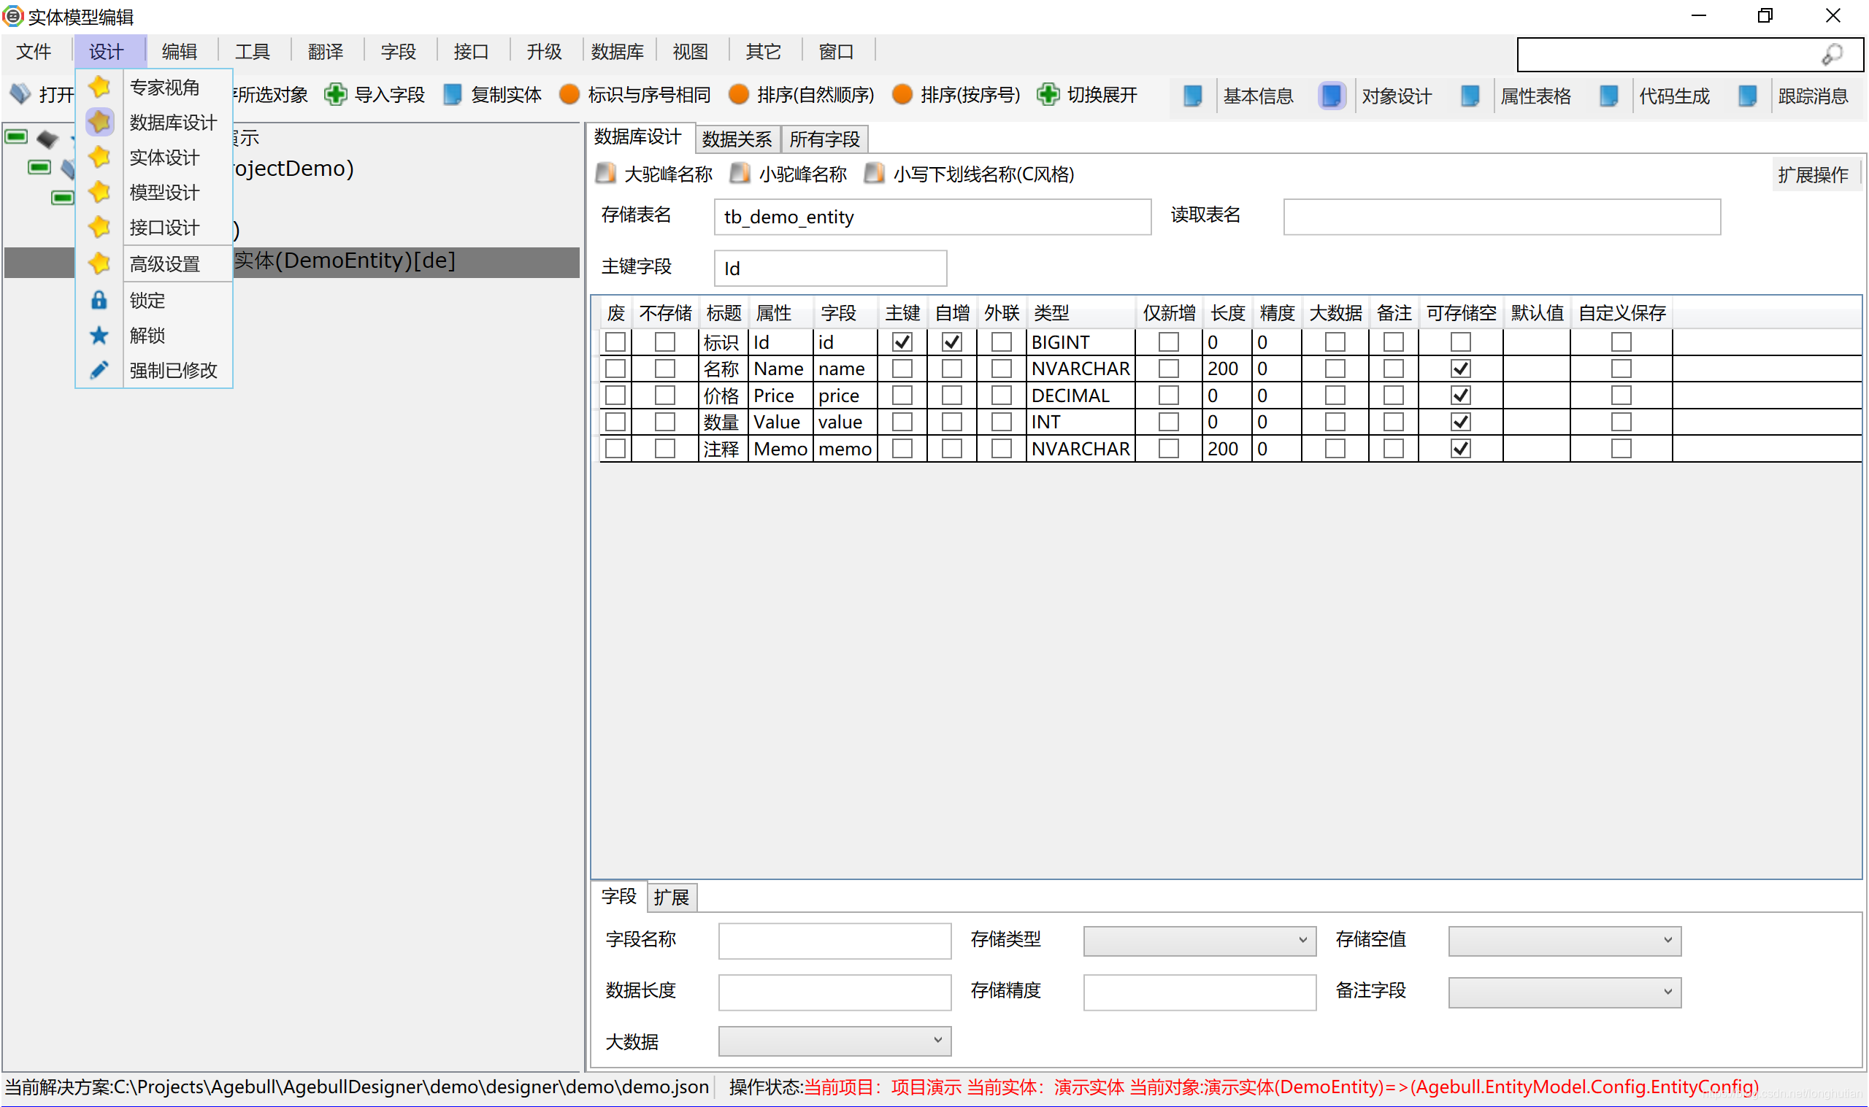The height and width of the screenshot is (1107, 1869).
Task: Click the search magnifier icon
Action: [x=1833, y=55]
